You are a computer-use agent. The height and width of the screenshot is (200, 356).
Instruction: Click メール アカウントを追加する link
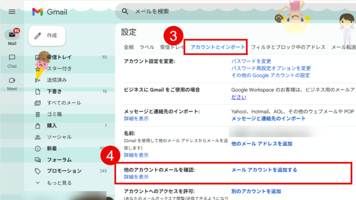[264, 170]
